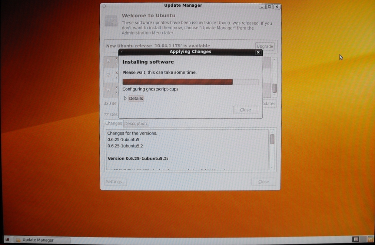The image size is (375, 245).
Task: Click the Close button at bottom of Update Manager
Action: [x=263, y=182]
